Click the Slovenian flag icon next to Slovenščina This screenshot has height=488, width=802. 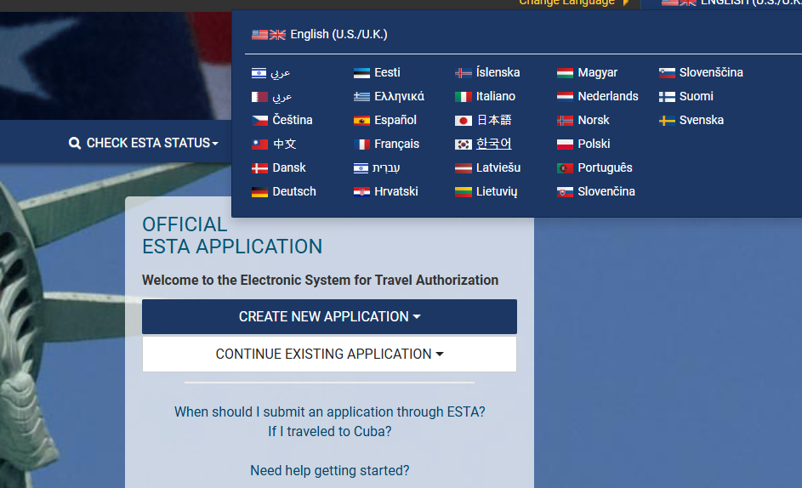click(667, 73)
